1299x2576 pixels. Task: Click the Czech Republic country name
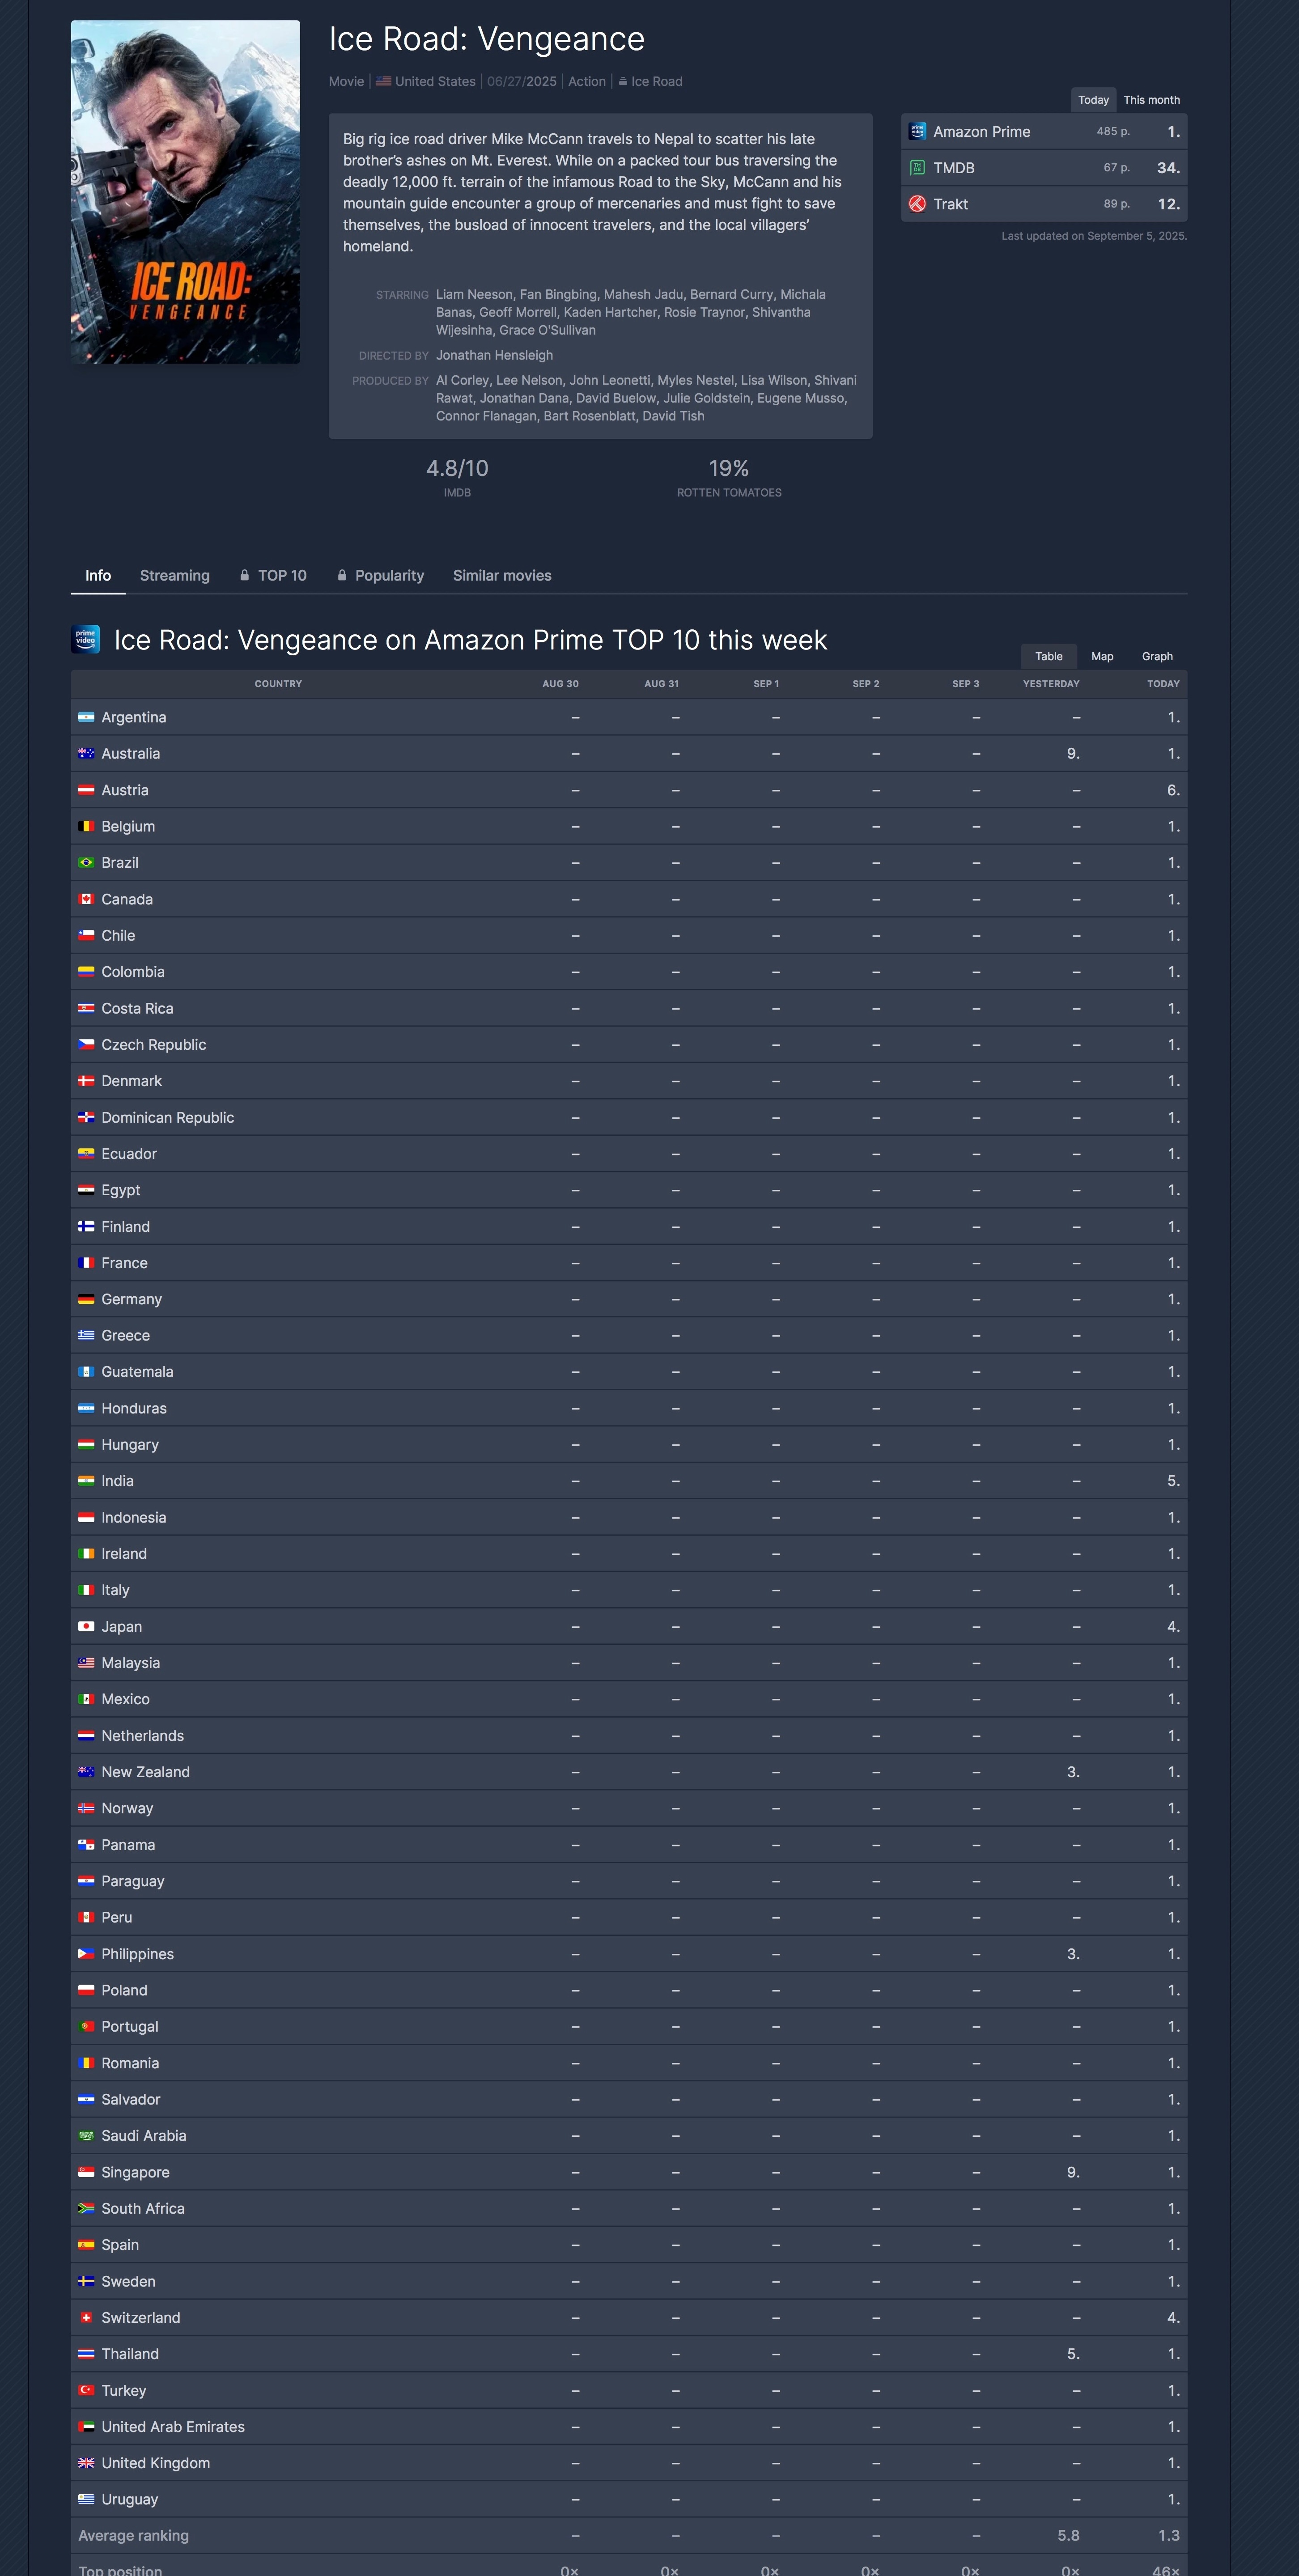154,1045
